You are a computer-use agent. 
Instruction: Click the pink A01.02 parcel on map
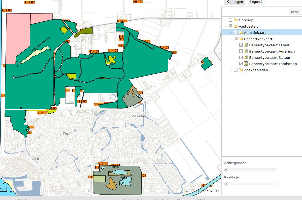tap(18, 36)
